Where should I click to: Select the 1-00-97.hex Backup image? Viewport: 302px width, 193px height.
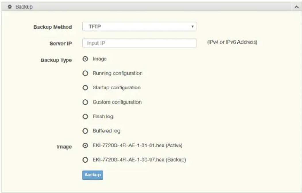85,160
